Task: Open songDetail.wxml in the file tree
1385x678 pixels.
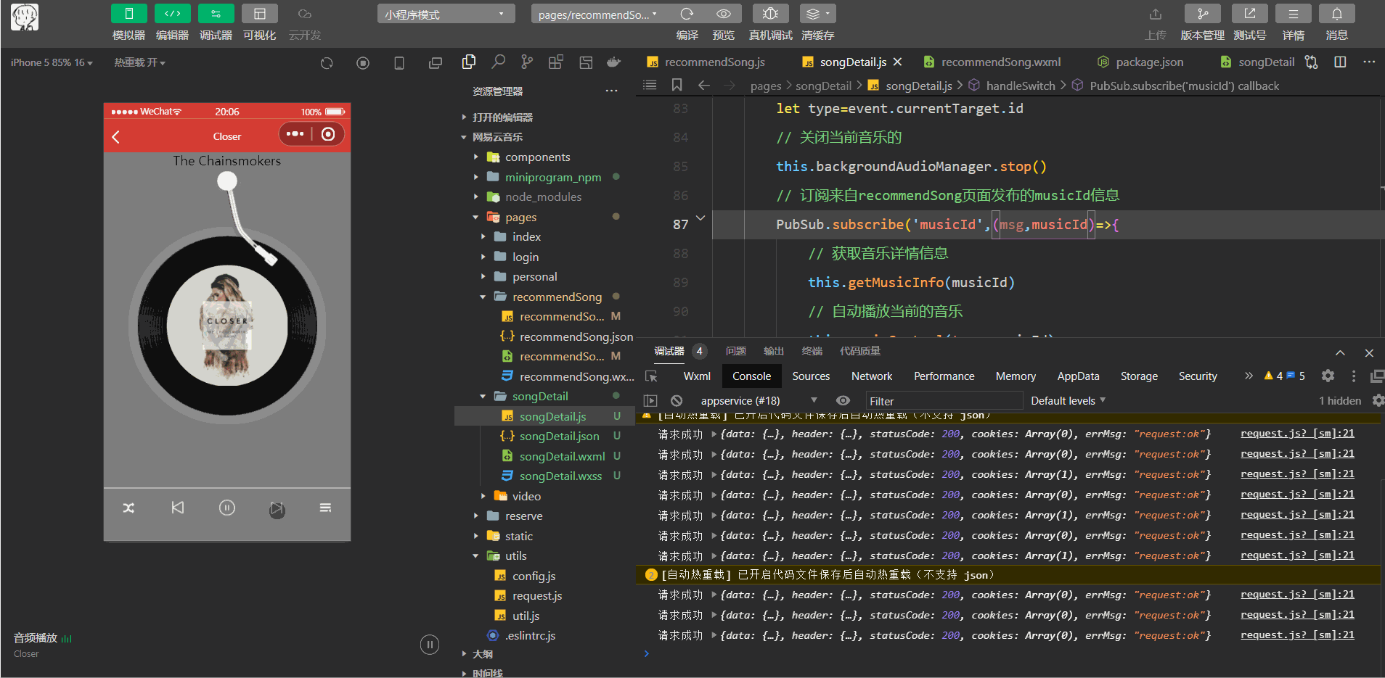Action: tap(562, 456)
